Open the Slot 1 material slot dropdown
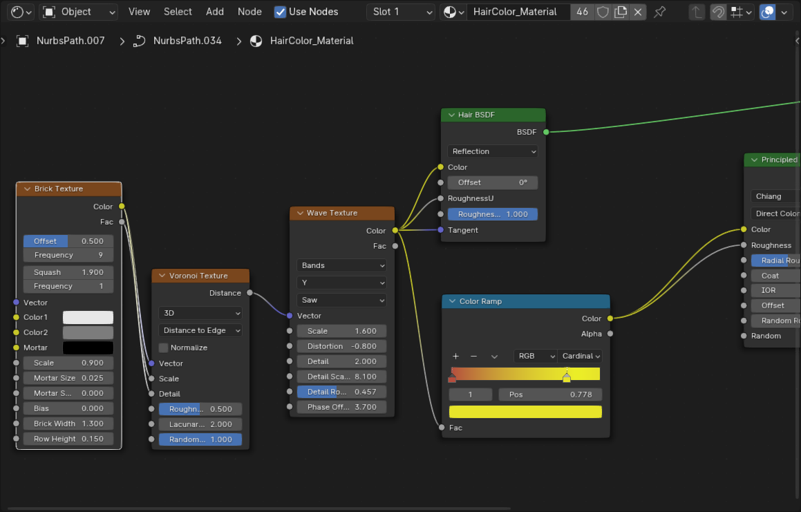Viewport: 801px width, 512px height. click(401, 12)
